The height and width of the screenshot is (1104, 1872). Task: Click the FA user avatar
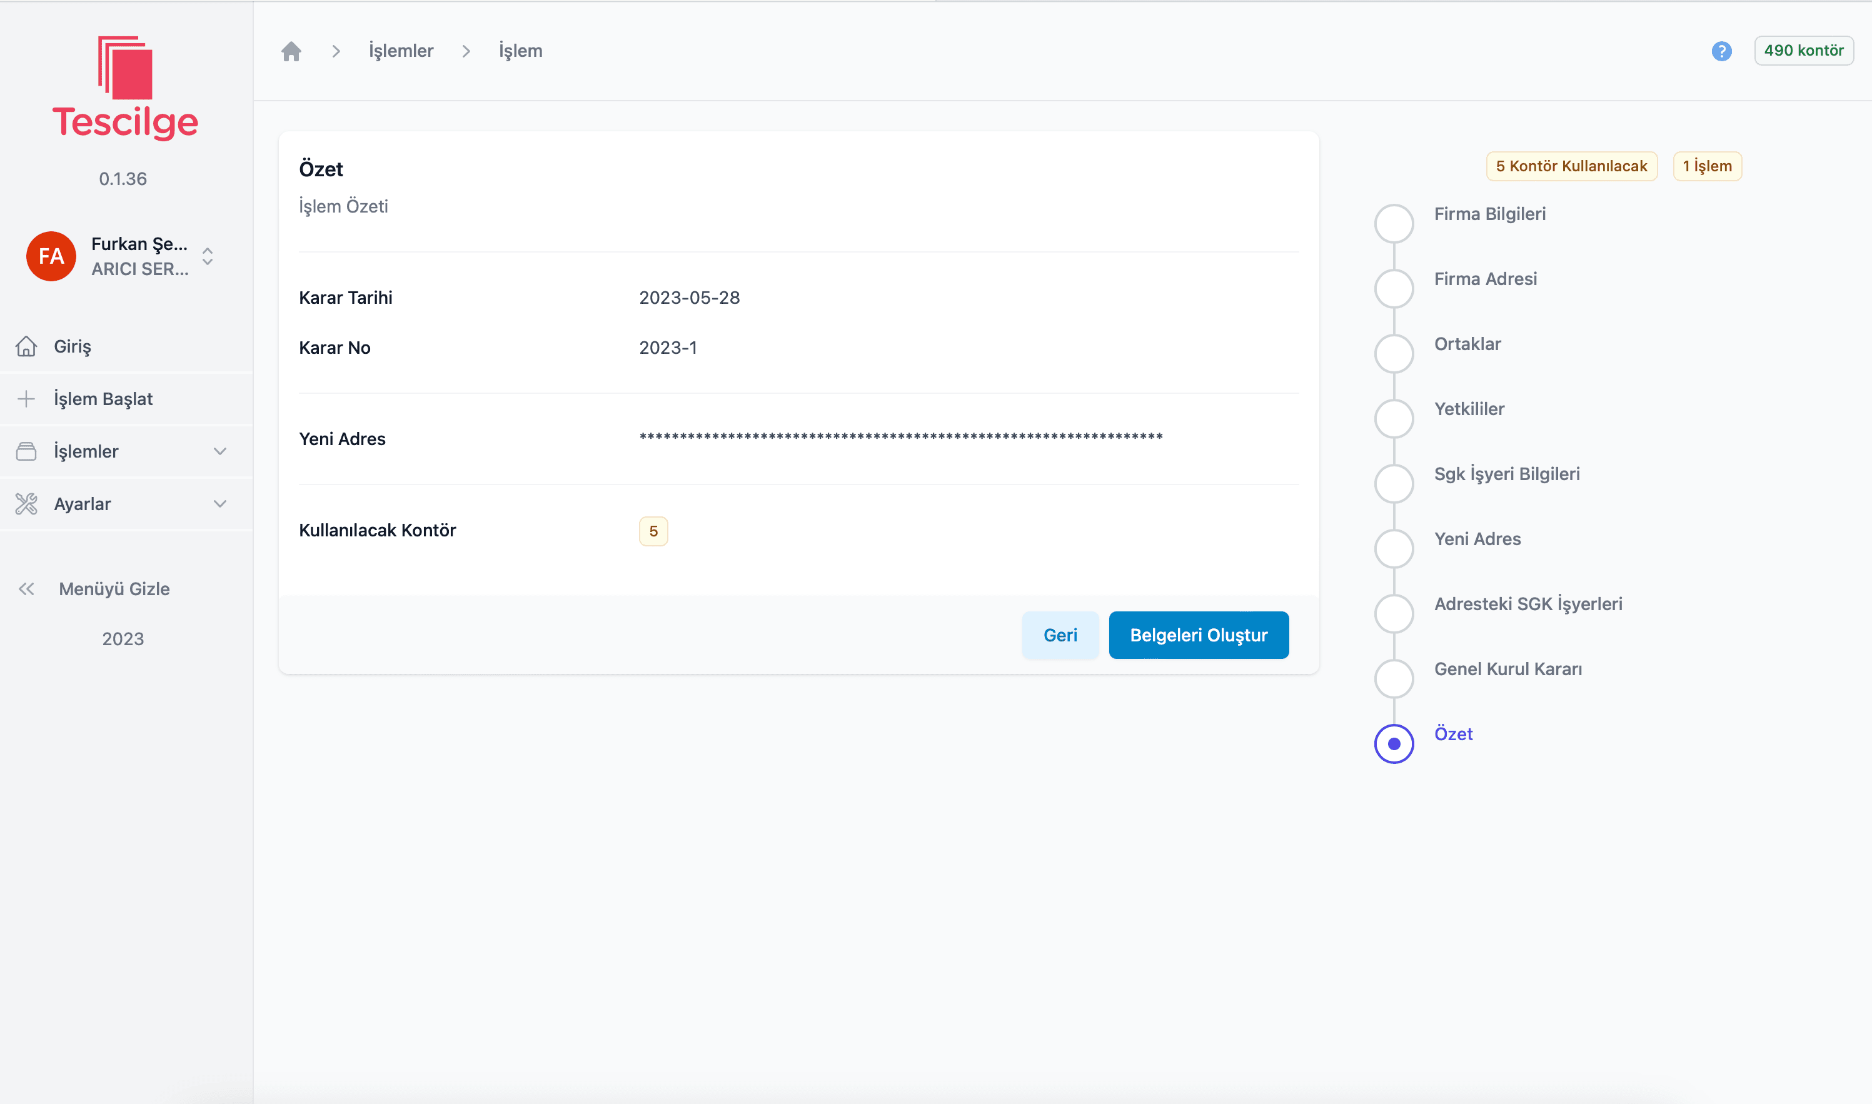click(51, 256)
